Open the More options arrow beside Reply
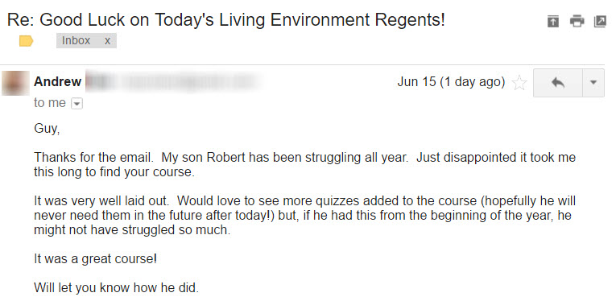This screenshot has height=301, width=616. [593, 83]
